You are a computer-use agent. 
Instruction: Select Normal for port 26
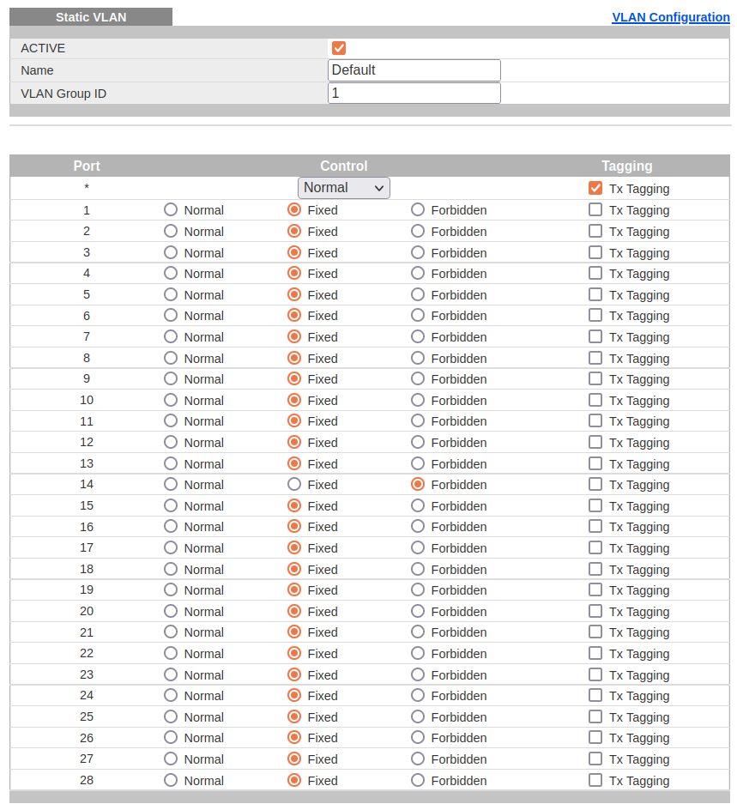click(171, 737)
